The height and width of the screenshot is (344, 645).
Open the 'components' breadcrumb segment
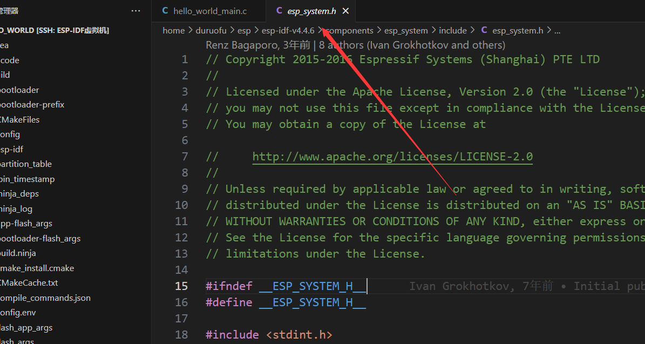pos(351,30)
